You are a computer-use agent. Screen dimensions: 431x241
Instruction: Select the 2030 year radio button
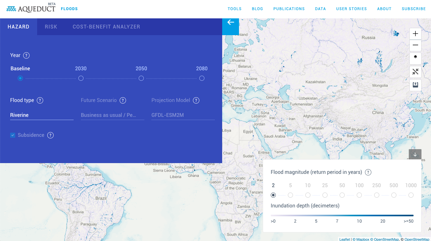pos(81,78)
